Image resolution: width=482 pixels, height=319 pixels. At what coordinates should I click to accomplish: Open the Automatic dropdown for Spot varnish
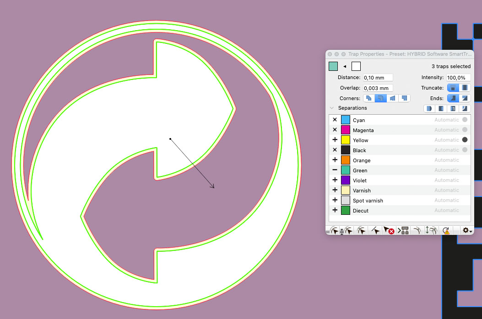(447, 200)
